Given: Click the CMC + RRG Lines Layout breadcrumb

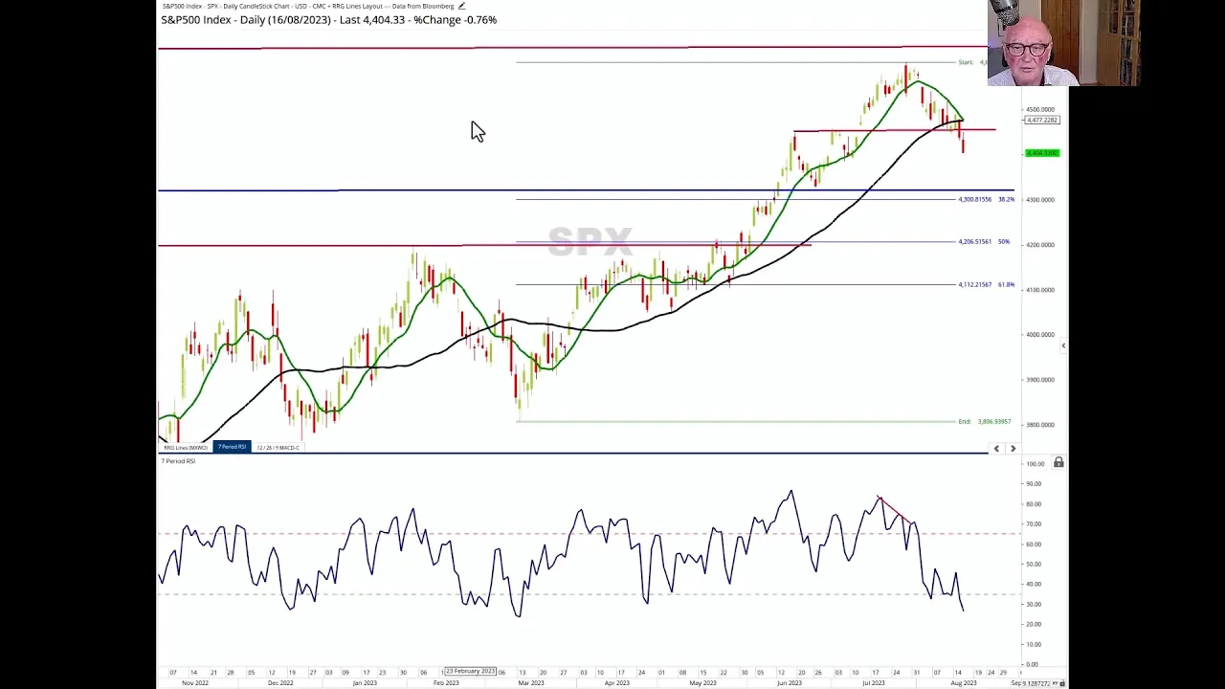Looking at the screenshot, I should click(345, 6).
